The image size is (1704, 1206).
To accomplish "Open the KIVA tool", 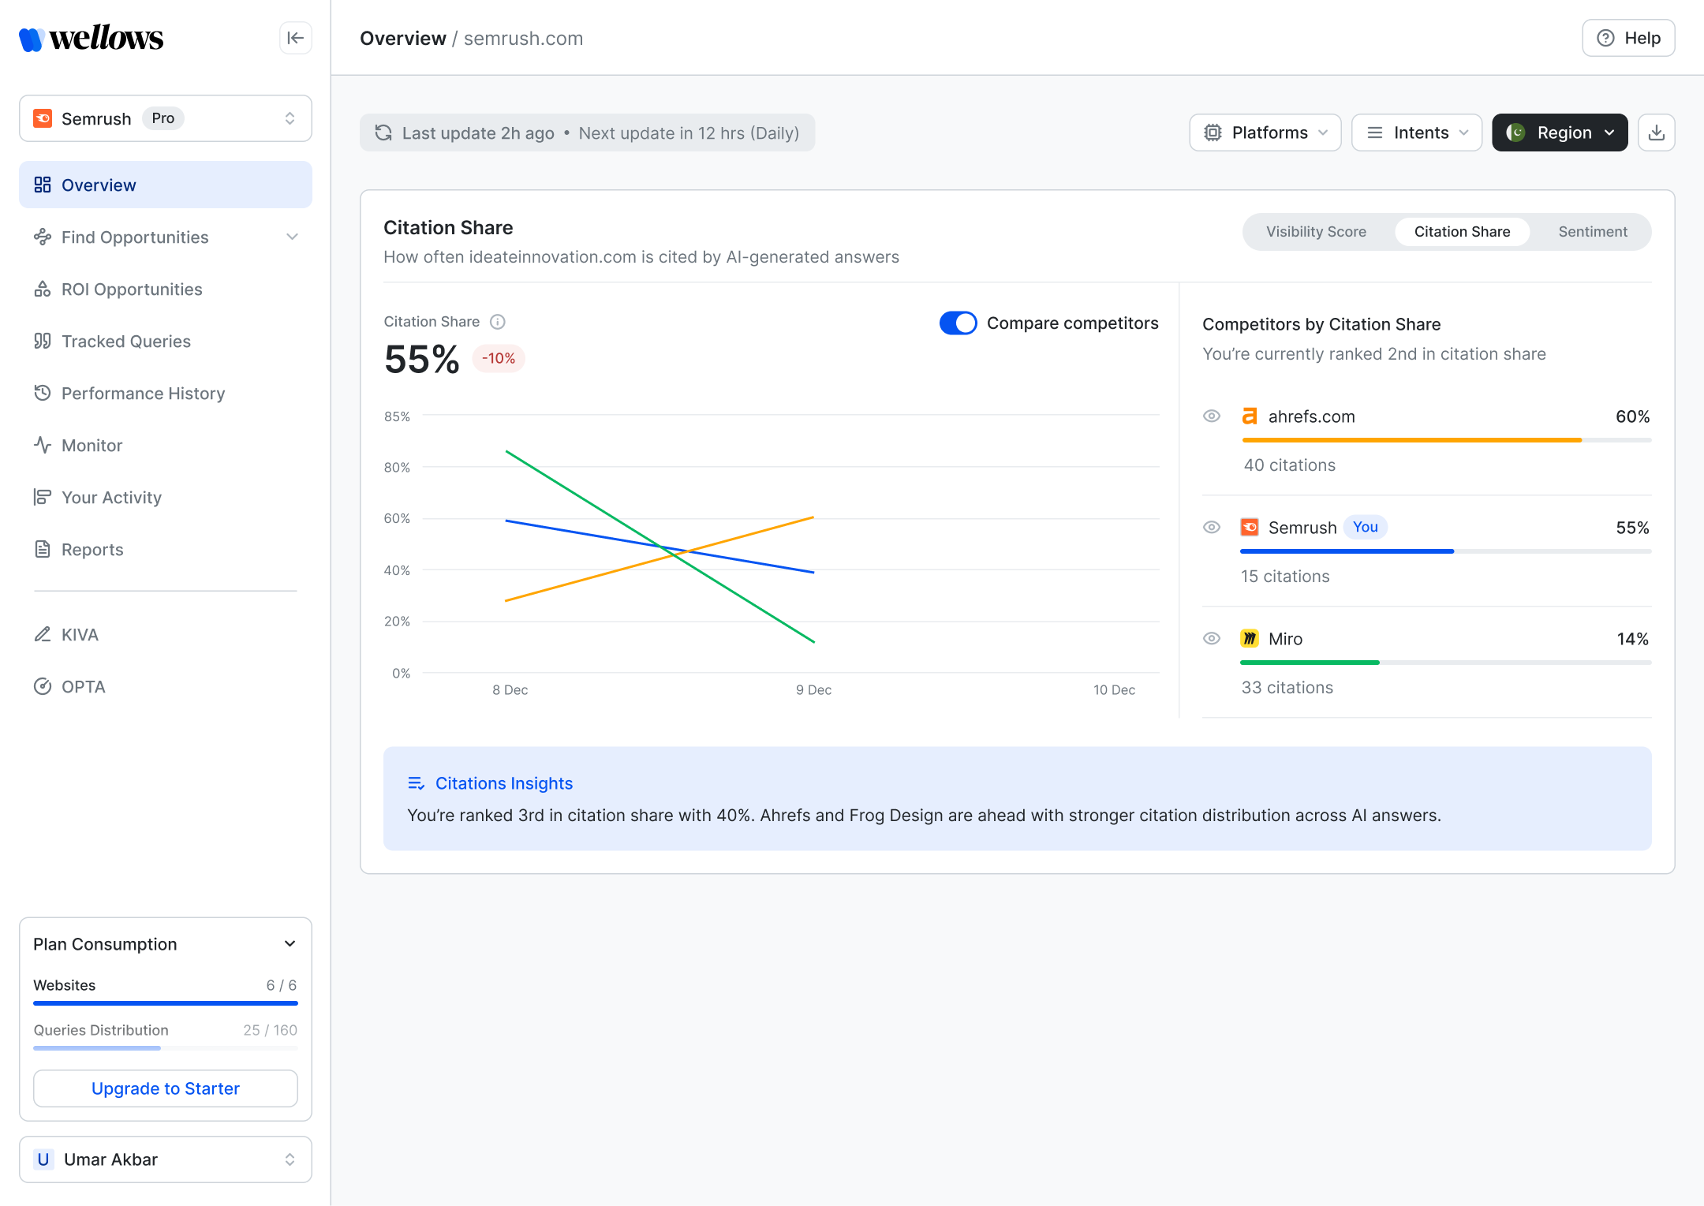I will [166, 634].
